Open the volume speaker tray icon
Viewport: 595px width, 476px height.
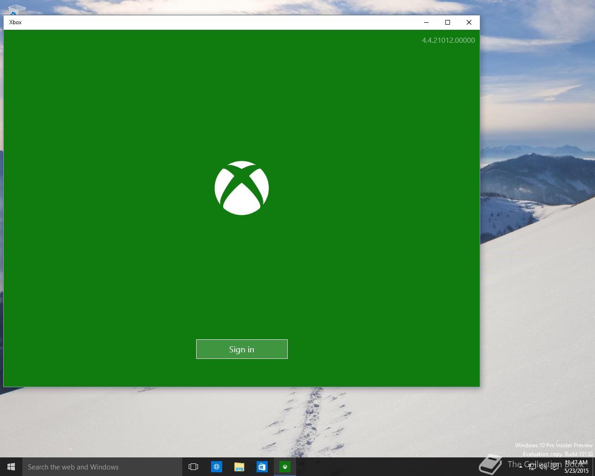coord(543,467)
